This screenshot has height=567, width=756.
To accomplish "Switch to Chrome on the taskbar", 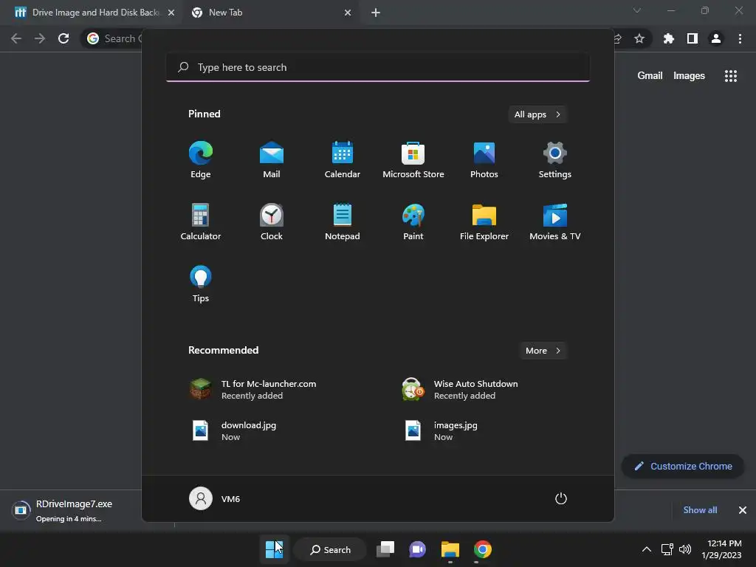I will click(x=483, y=549).
